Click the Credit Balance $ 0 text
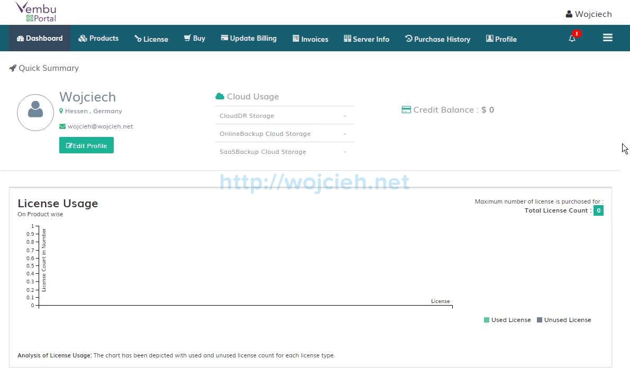The width and height of the screenshot is (630, 368). 454,109
